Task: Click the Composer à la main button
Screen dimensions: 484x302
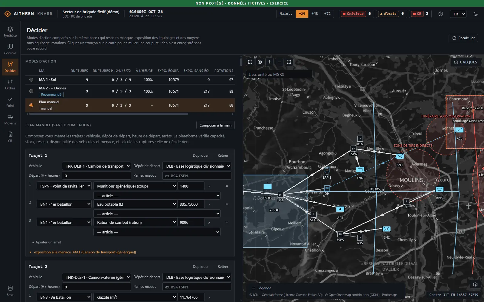Action: click(215, 125)
